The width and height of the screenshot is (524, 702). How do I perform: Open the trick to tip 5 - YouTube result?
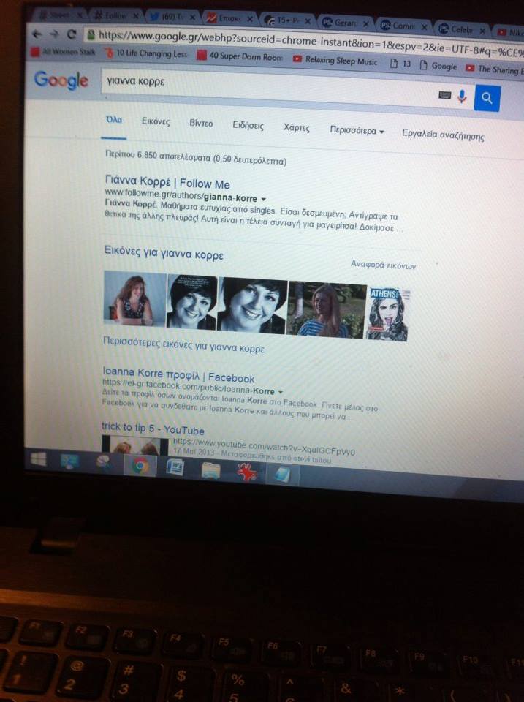coord(153,428)
